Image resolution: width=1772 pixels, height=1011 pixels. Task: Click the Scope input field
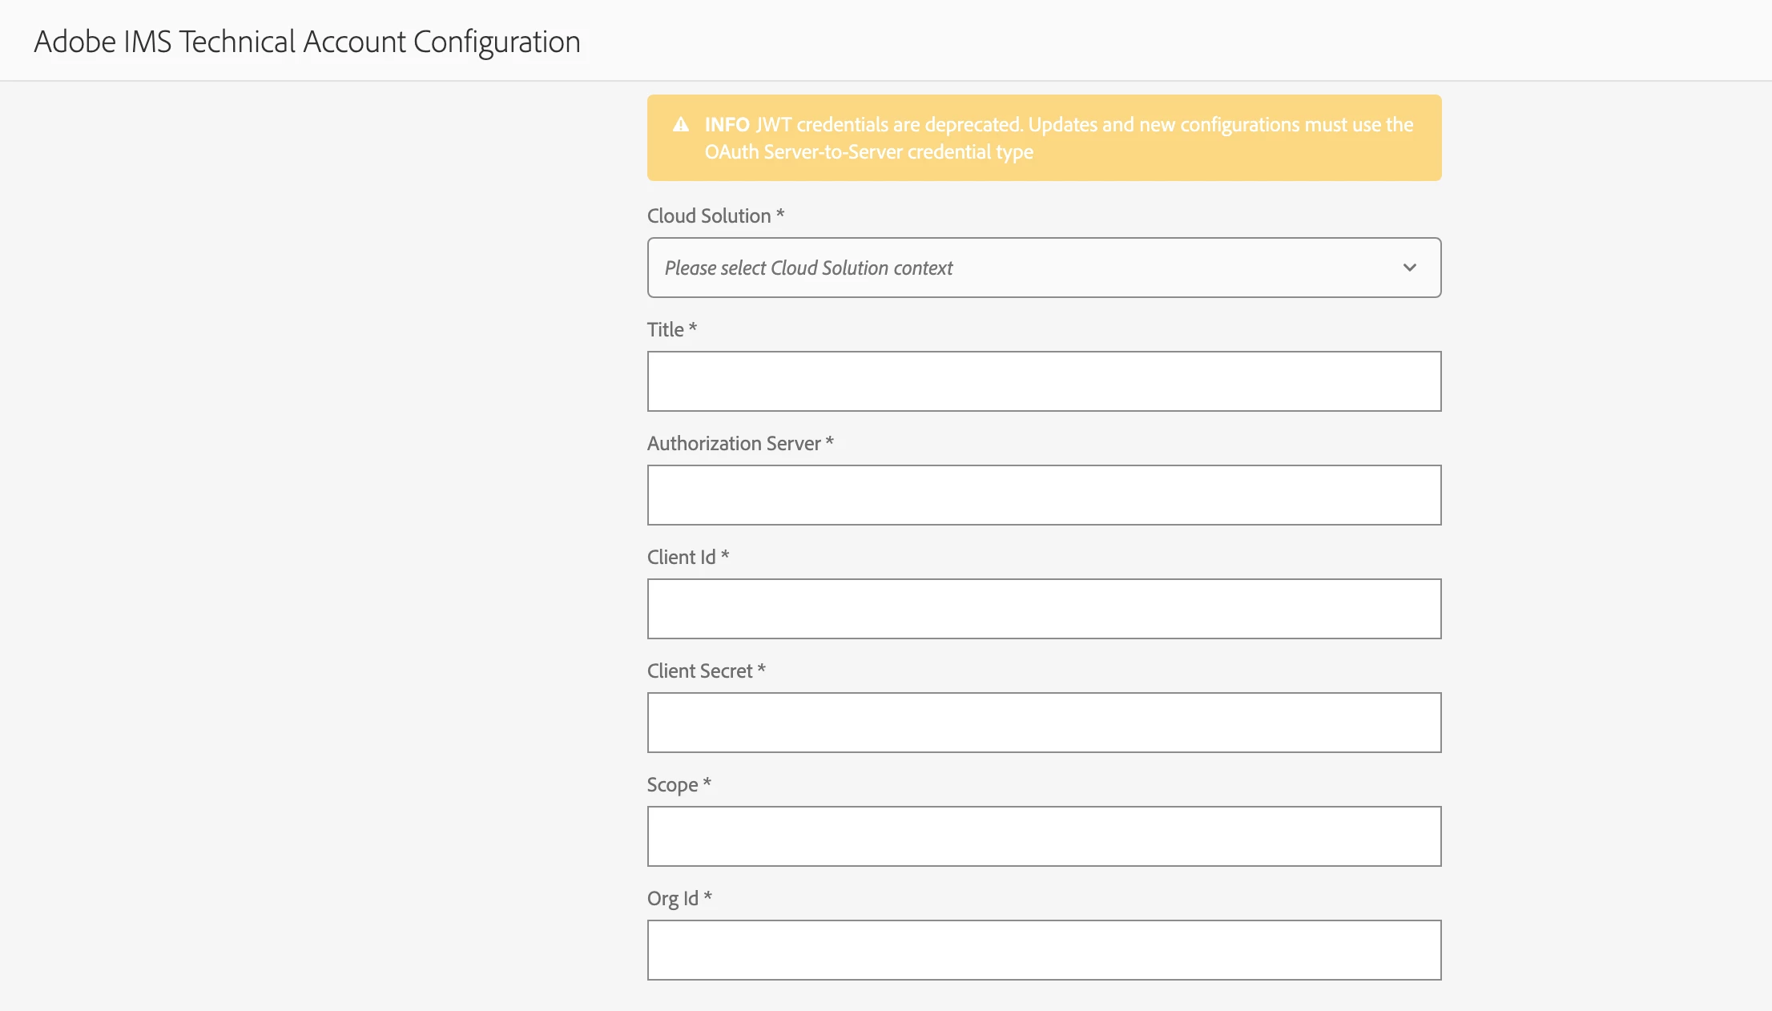click(x=1044, y=836)
